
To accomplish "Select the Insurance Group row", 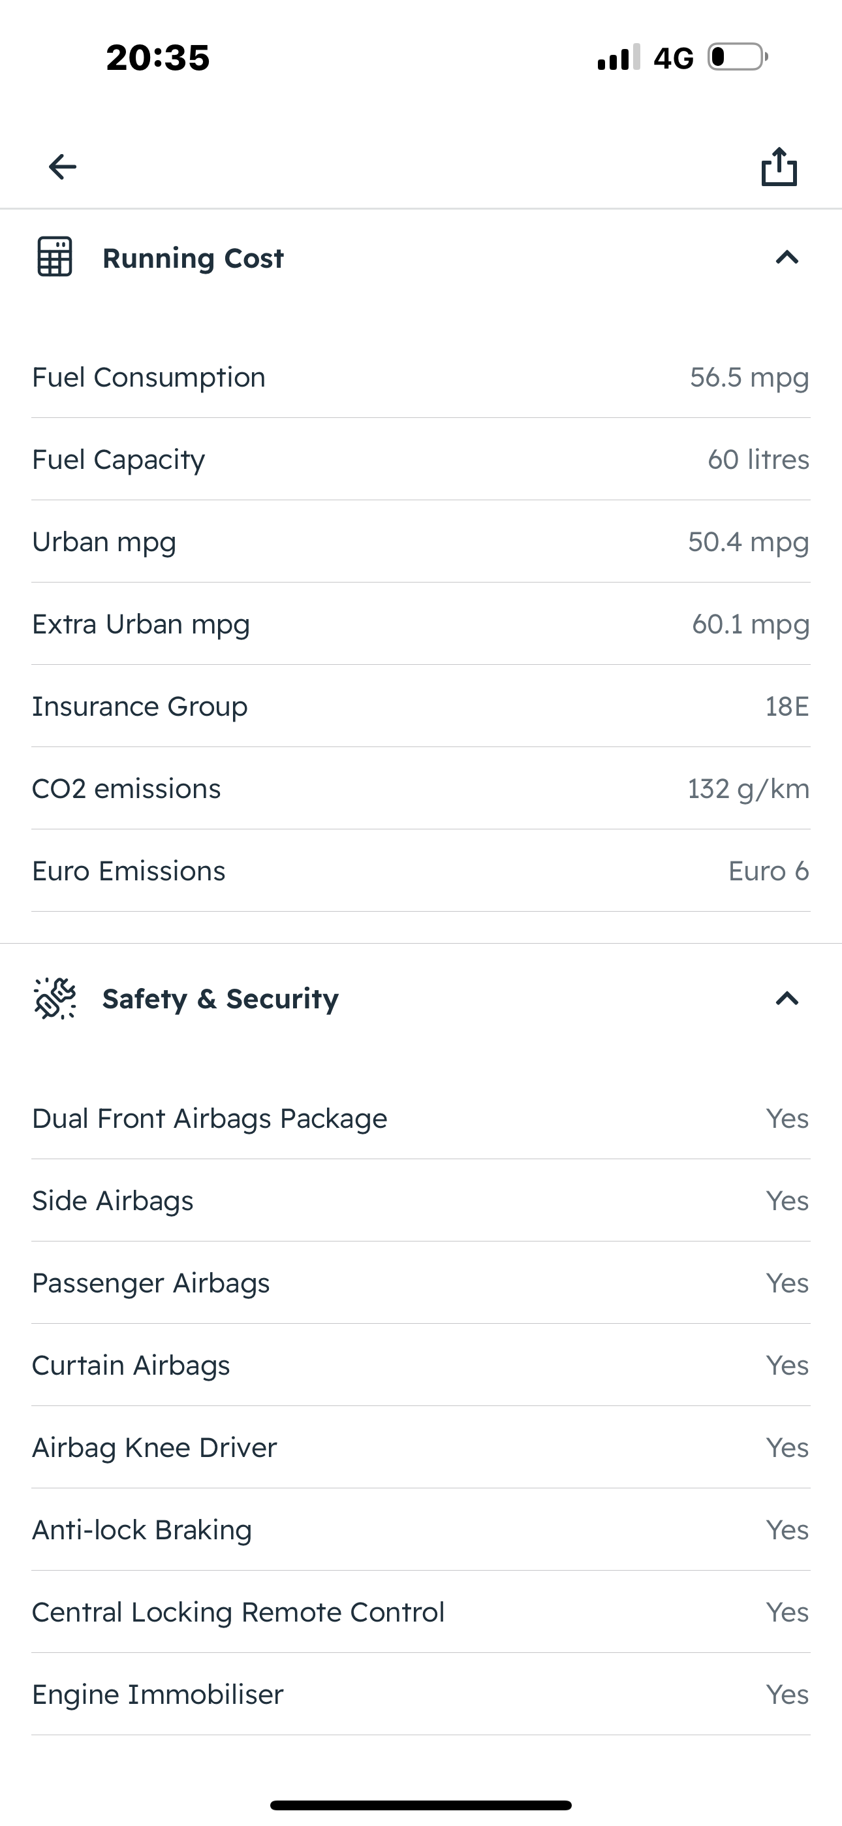I will 421,706.
